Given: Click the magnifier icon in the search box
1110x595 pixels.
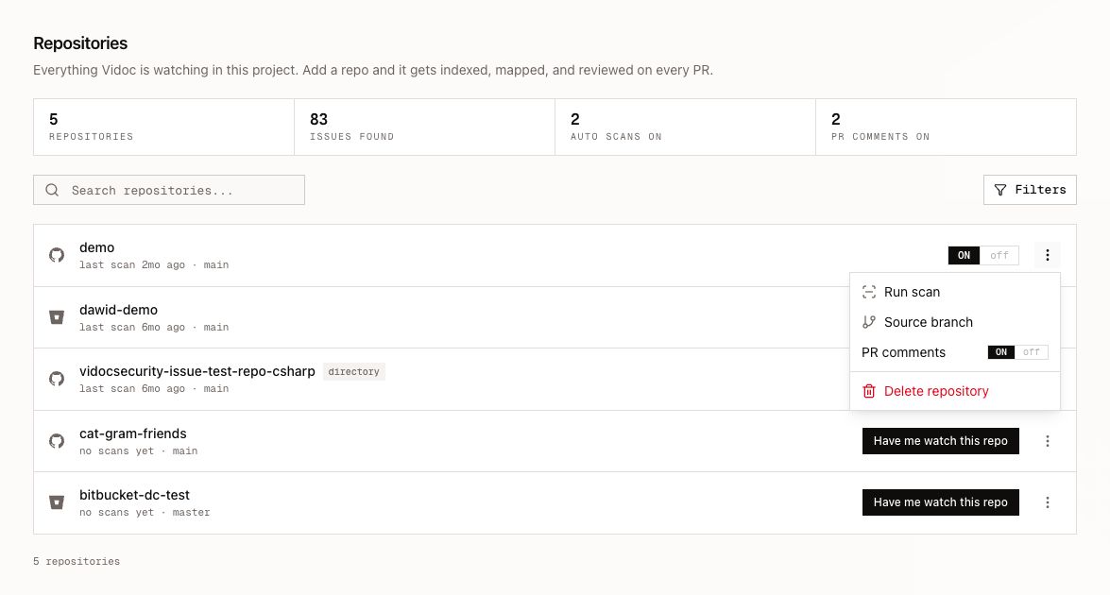Looking at the screenshot, I should (x=52, y=191).
